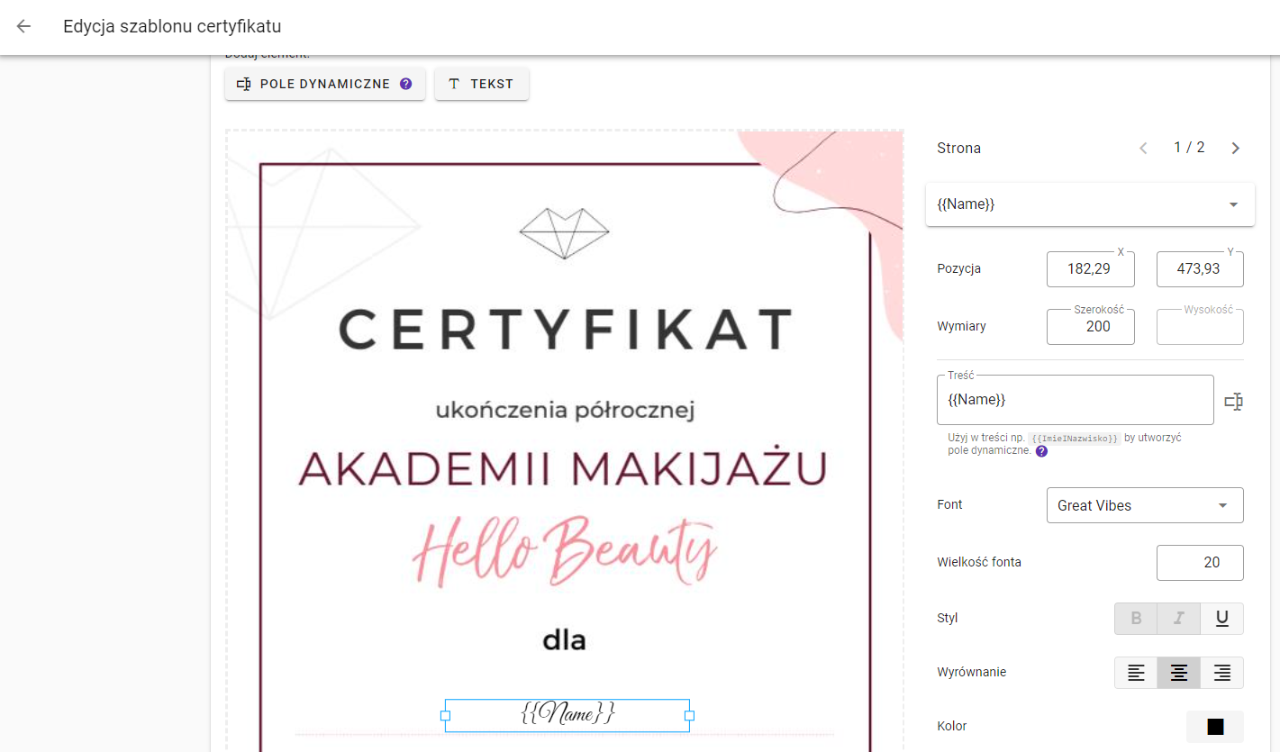Click the Edycja szablonu certyfikatu title
Image resolution: width=1280 pixels, height=752 pixels.
172,27
